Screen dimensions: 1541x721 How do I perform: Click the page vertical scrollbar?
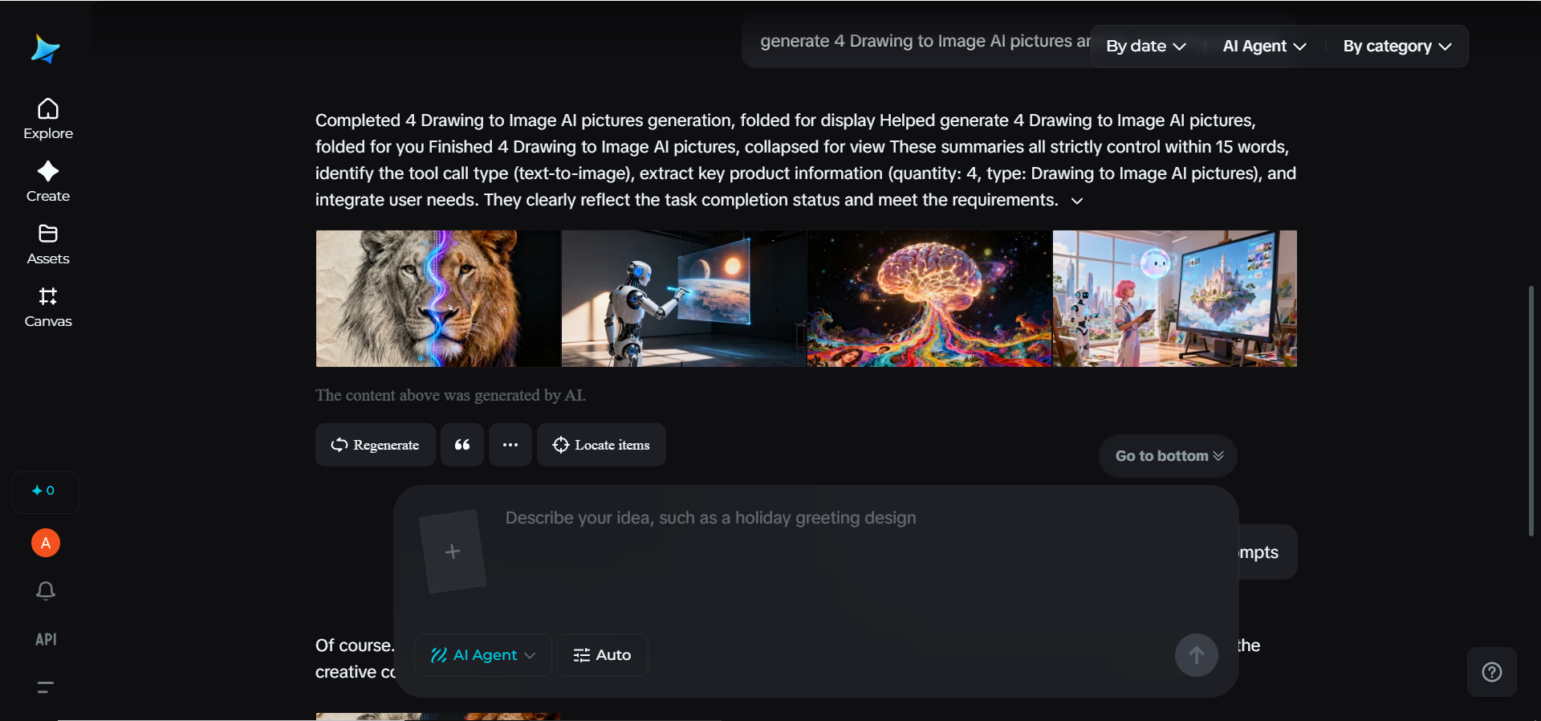pyautogui.click(x=1531, y=410)
